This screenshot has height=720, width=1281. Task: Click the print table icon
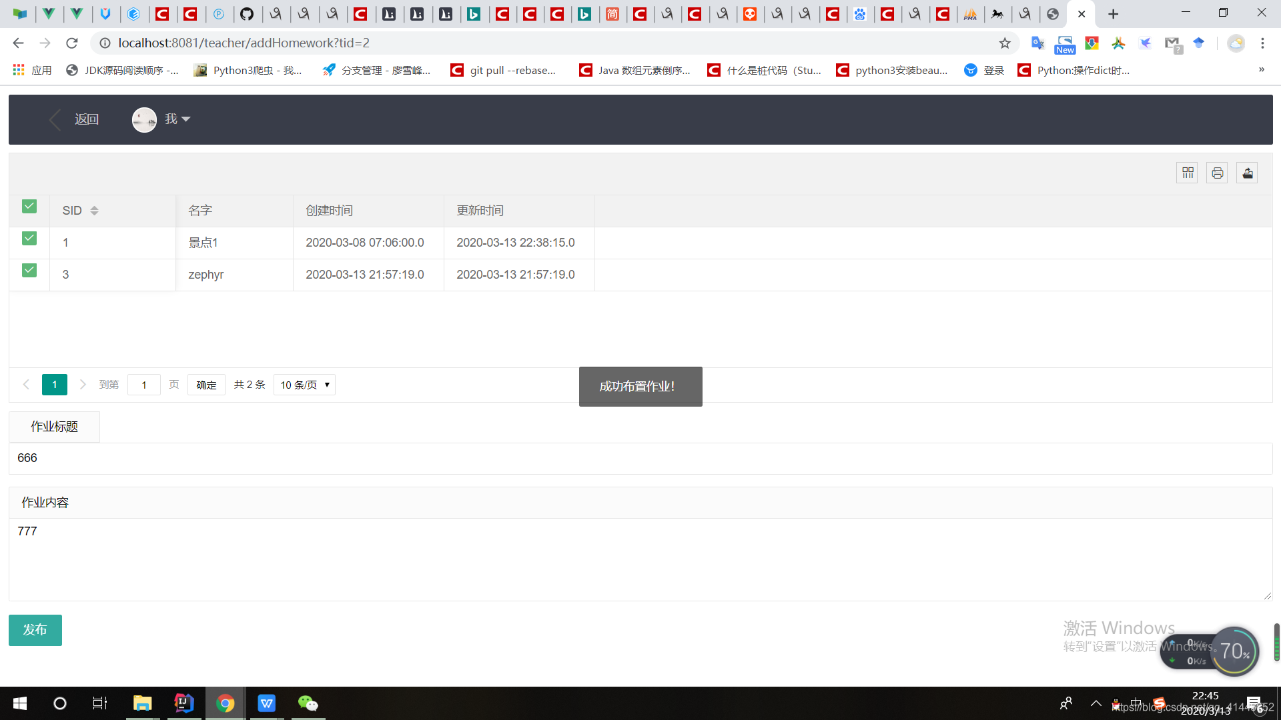[x=1217, y=173]
